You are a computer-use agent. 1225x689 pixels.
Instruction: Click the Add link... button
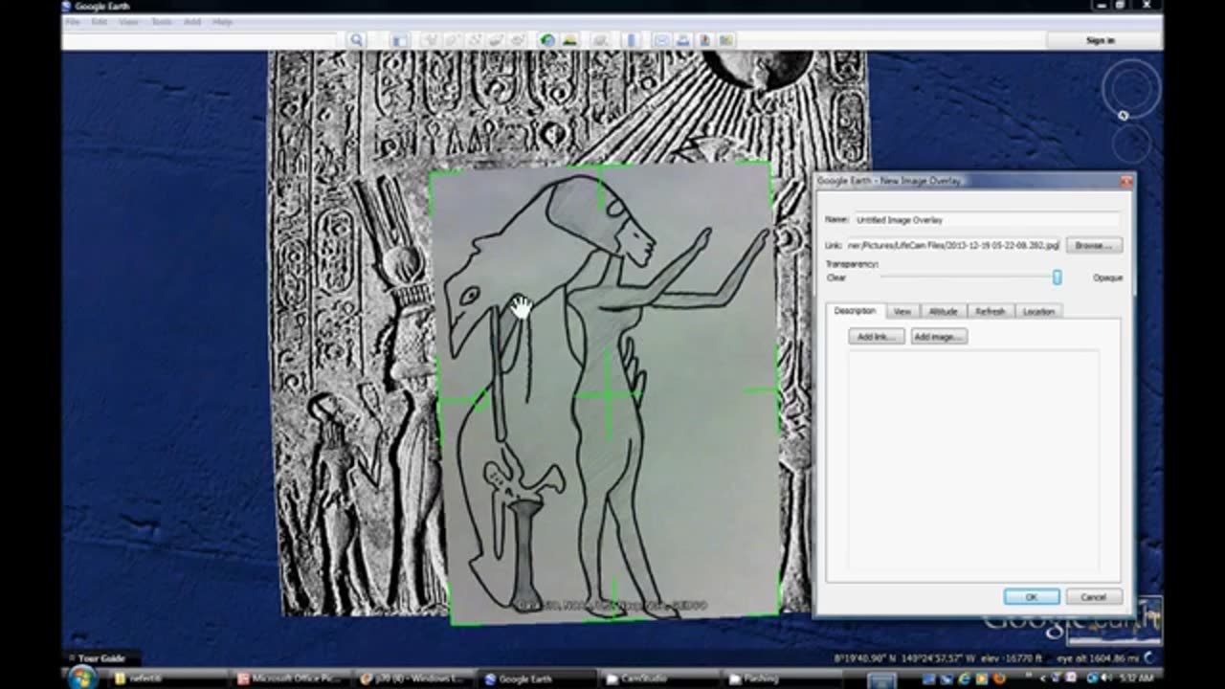click(x=876, y=337)
